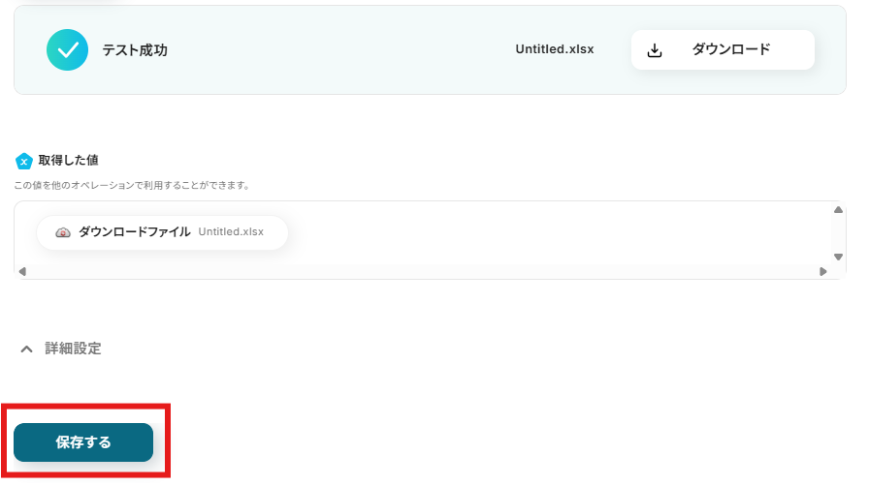Click the right arrow of horizontal scrollbar
Viewport: 869px width, 486px height.
(823, 271)
